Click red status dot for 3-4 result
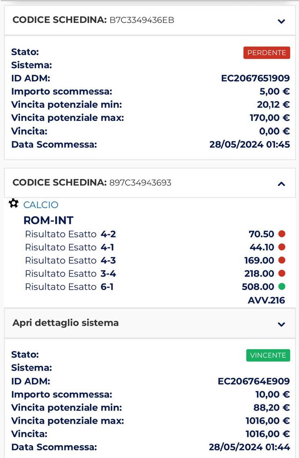 point(282,273)
